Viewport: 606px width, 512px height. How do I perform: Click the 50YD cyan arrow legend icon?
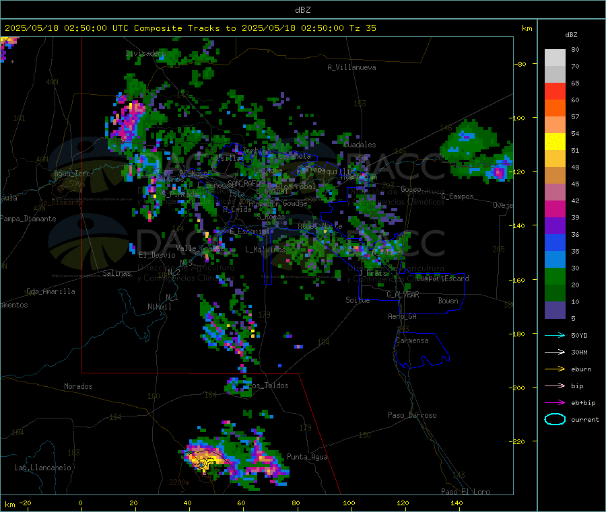coord(555,335)
